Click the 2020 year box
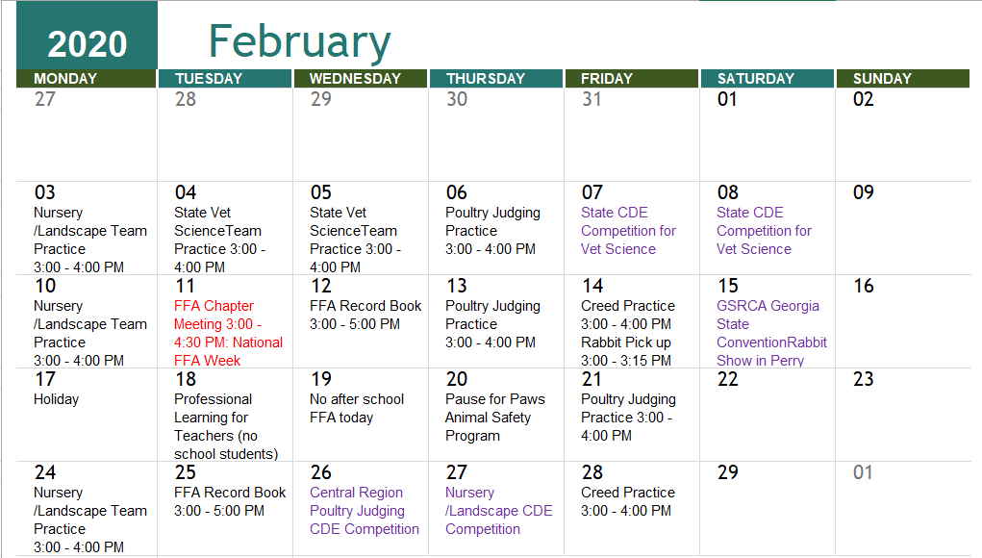Screen dimensions: 982x558 [x=87, y=43]
